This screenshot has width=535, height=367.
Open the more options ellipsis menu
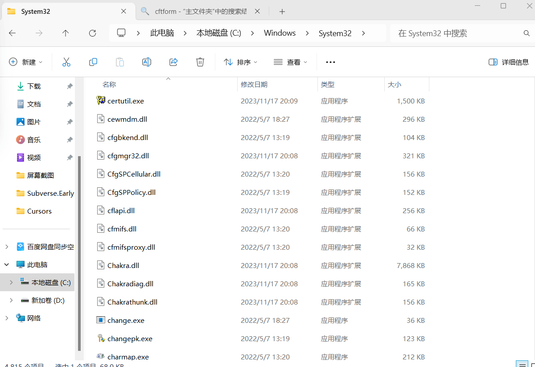pos(330,62)
